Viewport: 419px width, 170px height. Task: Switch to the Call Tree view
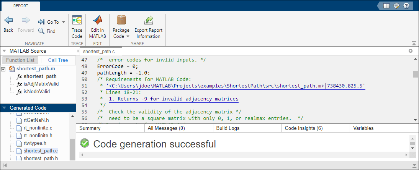tap(58, 60)
